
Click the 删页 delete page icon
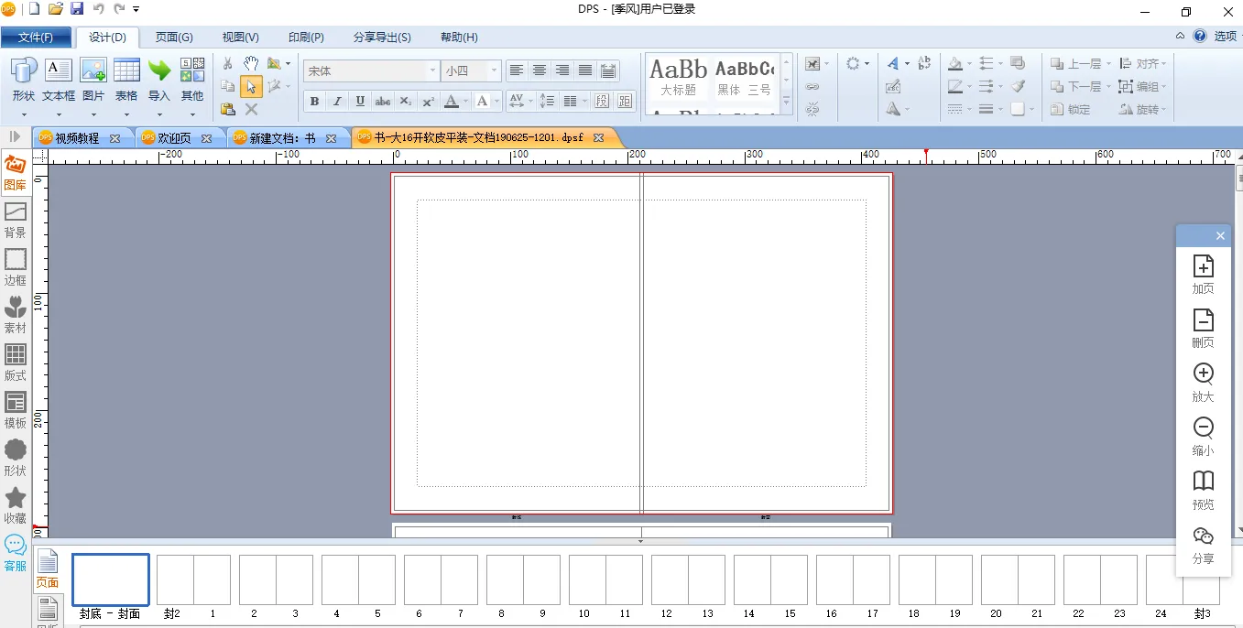1203,328
